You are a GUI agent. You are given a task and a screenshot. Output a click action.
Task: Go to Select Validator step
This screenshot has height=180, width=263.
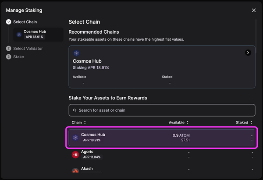click(x=28, y=49)
